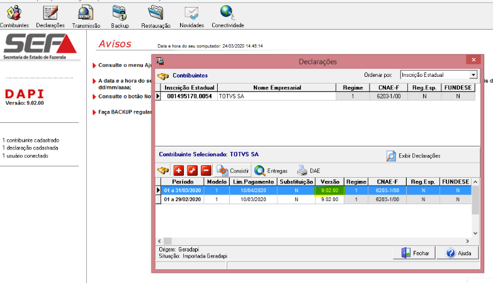Click the Substituição column header
Viewport: 493px width, 283px height.
[x=296, y=182]
